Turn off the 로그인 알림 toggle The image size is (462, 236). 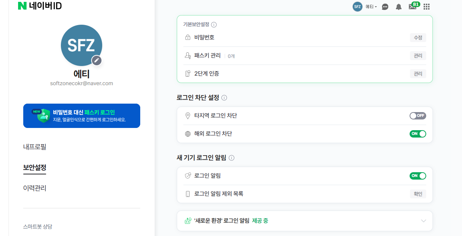pos(418,176)
